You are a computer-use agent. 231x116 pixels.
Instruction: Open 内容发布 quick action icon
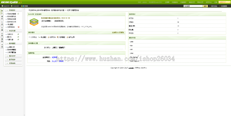49,37
